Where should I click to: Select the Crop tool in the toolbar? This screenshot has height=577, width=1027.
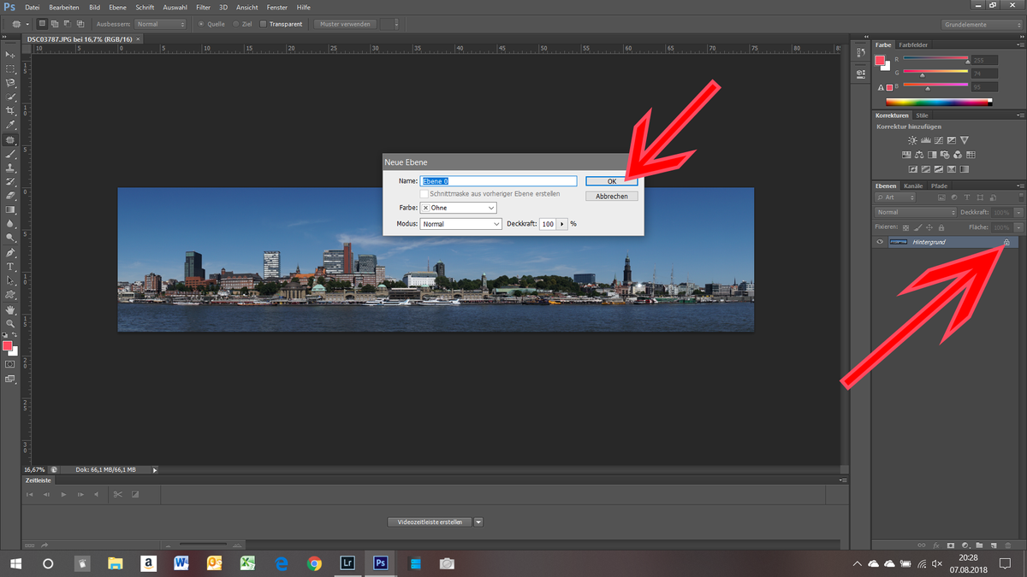point(10,111)
